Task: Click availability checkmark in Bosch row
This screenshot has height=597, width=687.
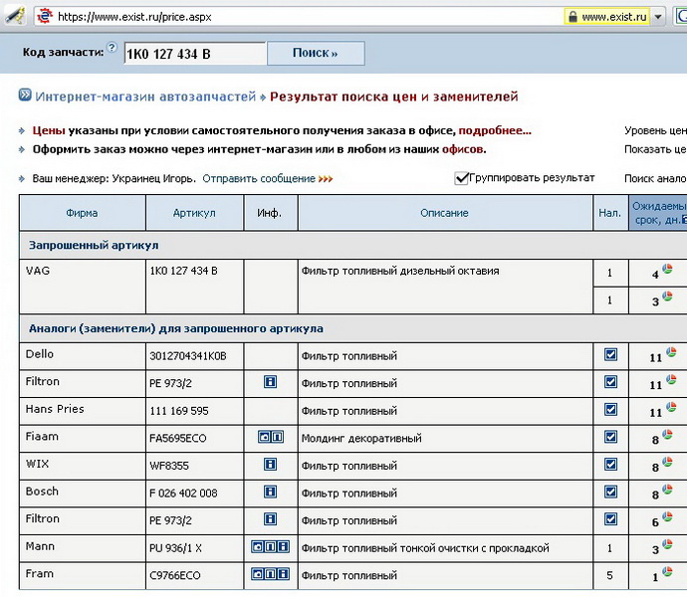Action: pyautogui.click(x=610, y=492)
